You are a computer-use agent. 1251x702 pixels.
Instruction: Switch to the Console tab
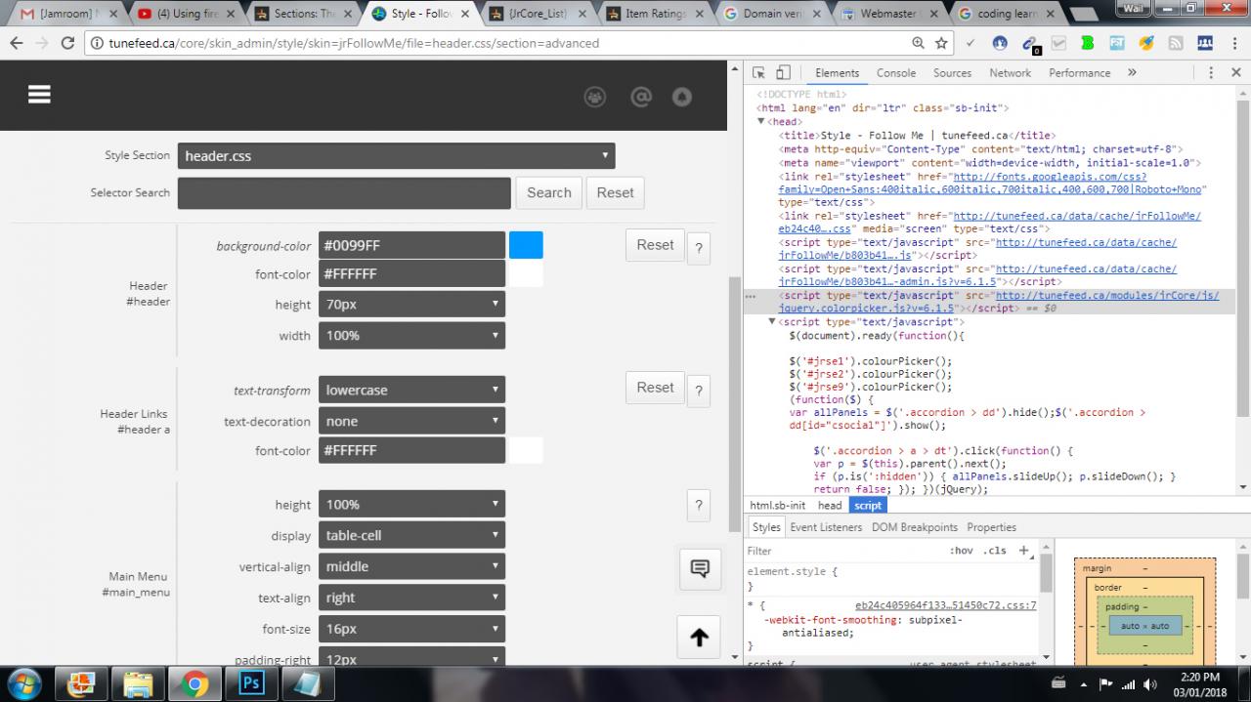click(x=895, y=73)
